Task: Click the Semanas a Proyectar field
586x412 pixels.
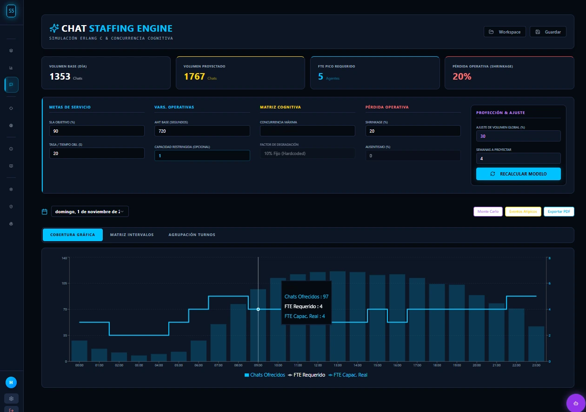Action: tap(519, 158)
